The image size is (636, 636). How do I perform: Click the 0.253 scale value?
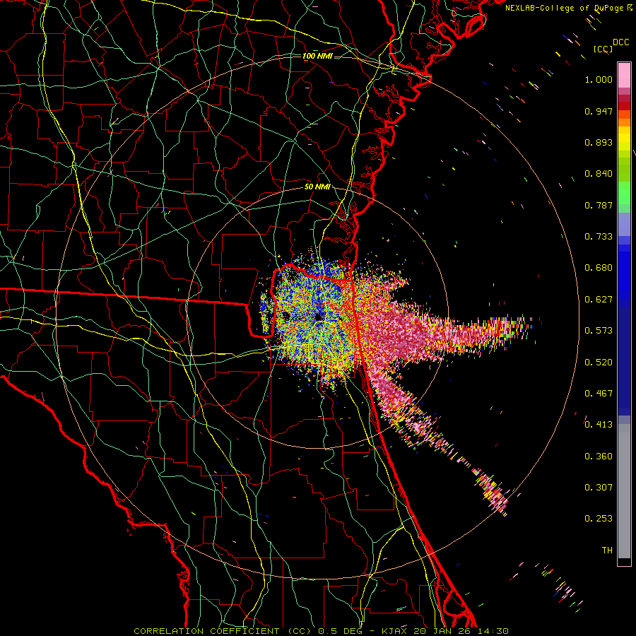click(x=599, y=519)
